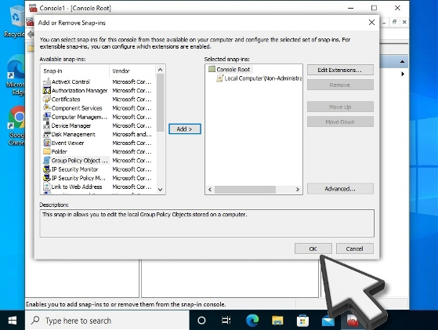Click 'Microsoft and...' vendor cell
This screenshot has width=438, height=330.
132,134
